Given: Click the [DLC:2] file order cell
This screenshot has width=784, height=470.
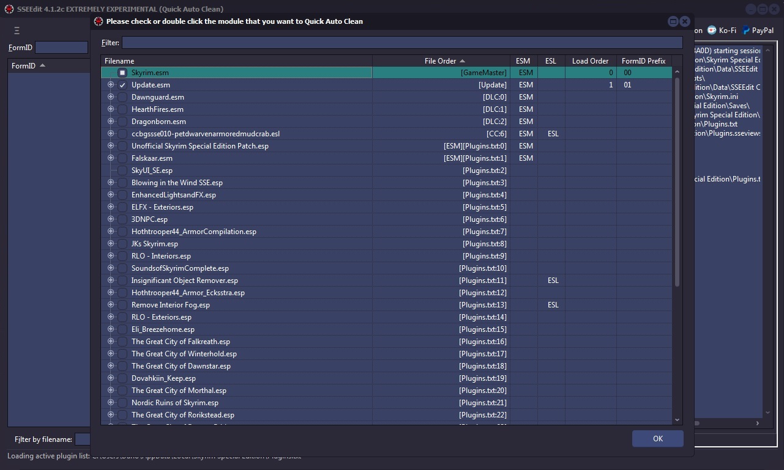Looking at the screenshot, I should point(441,122).
